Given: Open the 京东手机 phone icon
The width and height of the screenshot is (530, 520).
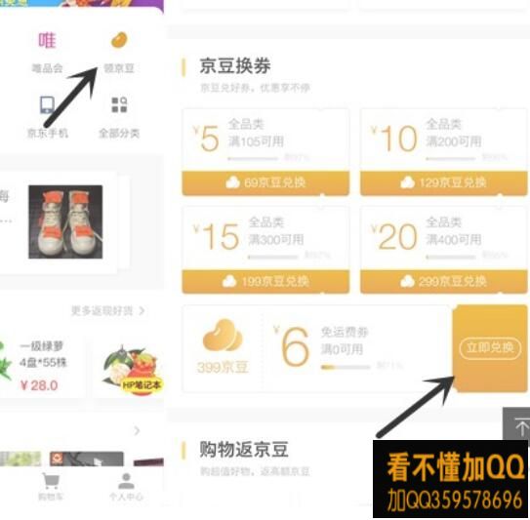Looking at the screenshot, I should pyautogui.click(x=47, y=104).
